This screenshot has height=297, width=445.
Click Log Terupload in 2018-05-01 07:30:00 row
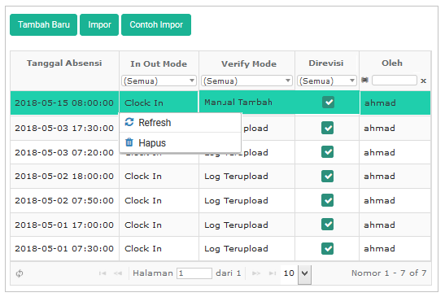236,248
